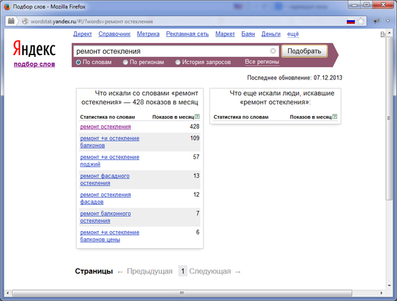Open the ремонт остекления result link
This screenshot has width=397, height=301.
[106, 127]
